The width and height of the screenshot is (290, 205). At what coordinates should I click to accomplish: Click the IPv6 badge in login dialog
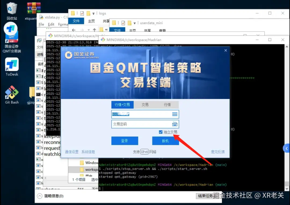[x=144, y=152]
